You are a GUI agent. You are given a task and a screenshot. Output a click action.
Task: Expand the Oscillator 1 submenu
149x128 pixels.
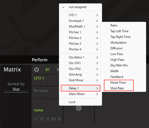[x=80, y=57]
